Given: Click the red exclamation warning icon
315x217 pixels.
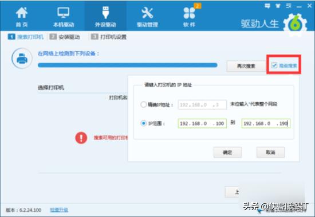Looking at the screenshot, I should 81,138.
